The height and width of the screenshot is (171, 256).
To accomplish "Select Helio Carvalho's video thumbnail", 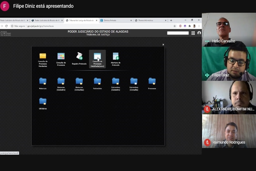I will click(x=229, y=30).
